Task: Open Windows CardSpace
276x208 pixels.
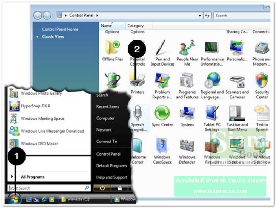Action: (162, 151)
